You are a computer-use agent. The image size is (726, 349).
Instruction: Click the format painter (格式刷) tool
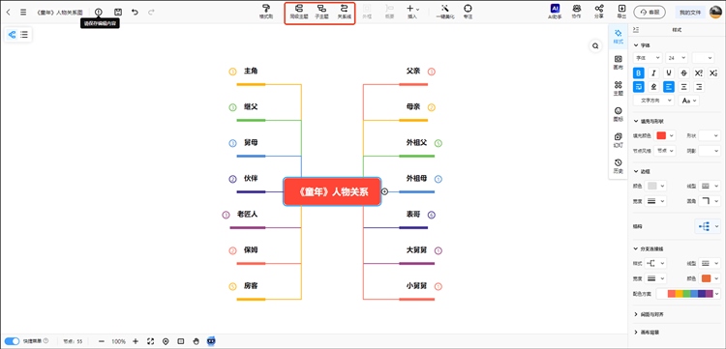266,12
